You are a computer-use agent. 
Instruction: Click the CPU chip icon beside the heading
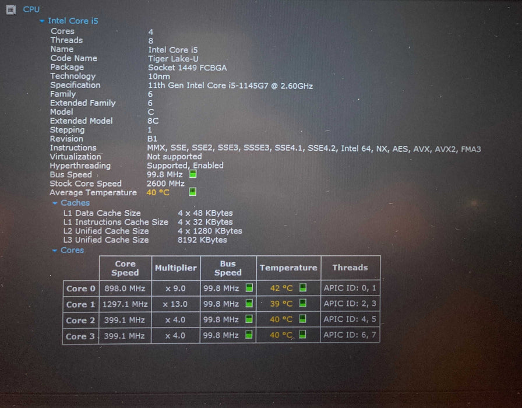tap(10, 9)
